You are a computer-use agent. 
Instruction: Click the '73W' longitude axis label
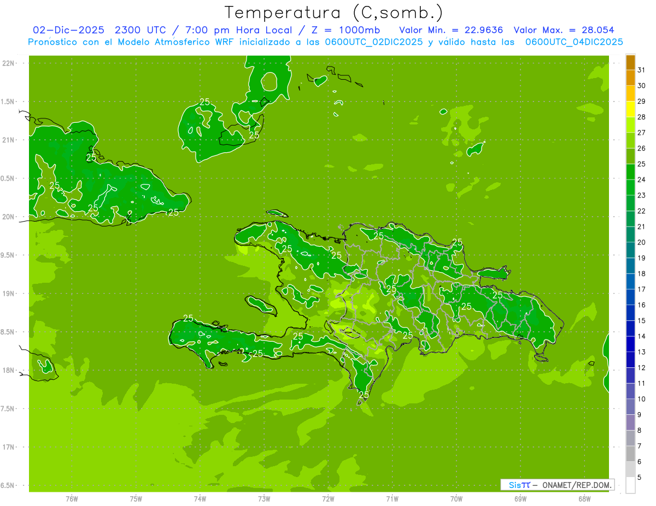pos(264,498)
